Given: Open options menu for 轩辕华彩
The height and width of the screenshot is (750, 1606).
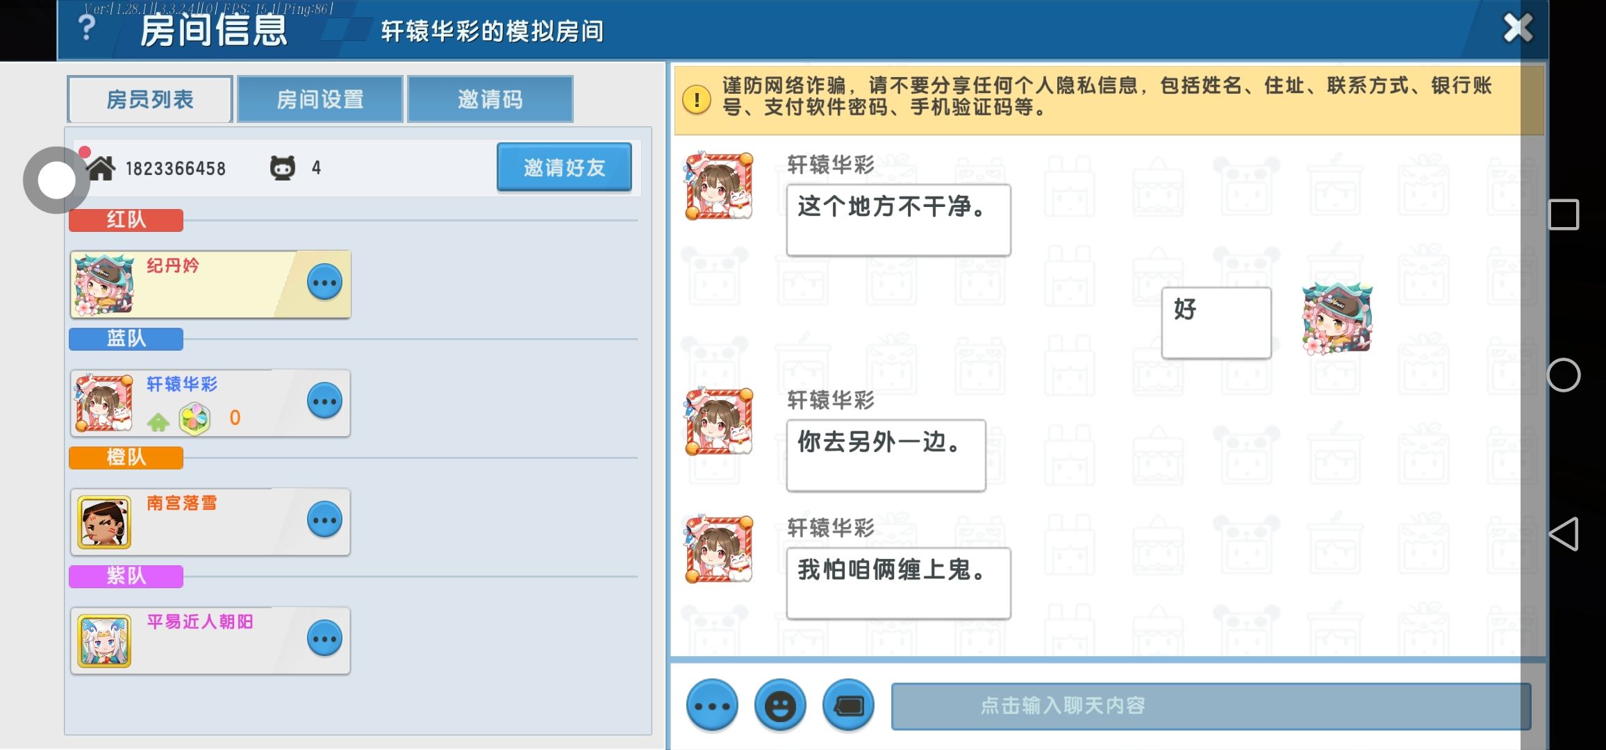Looking at the screenshot, I should (324, 401).
